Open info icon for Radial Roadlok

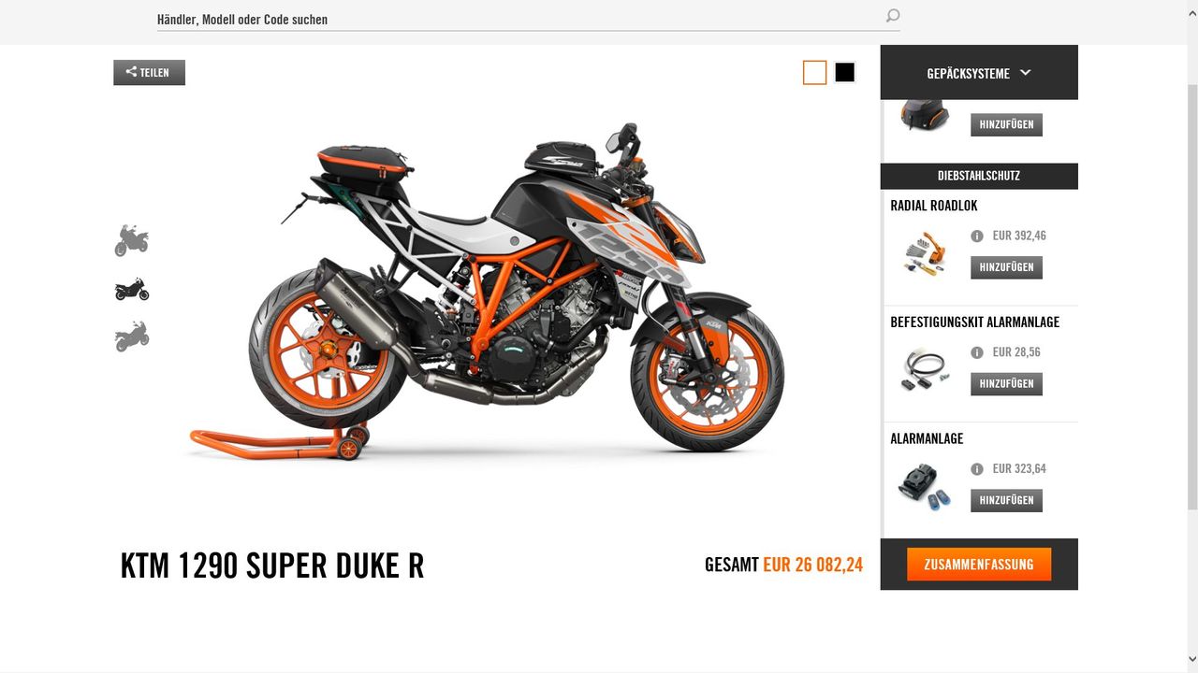[x=977, y=236]
